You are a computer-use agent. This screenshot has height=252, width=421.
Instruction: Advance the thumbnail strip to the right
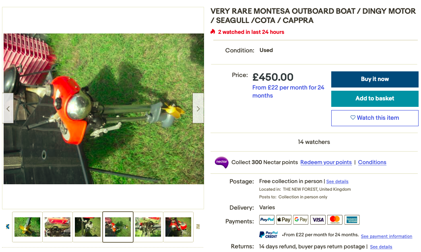(198, 227)
